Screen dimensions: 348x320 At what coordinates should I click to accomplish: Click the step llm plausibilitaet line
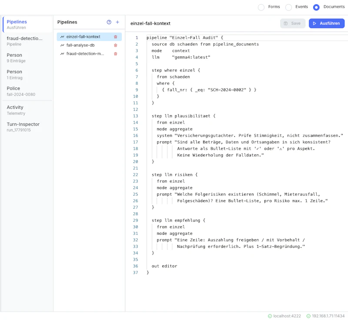[x=184, y=116]
